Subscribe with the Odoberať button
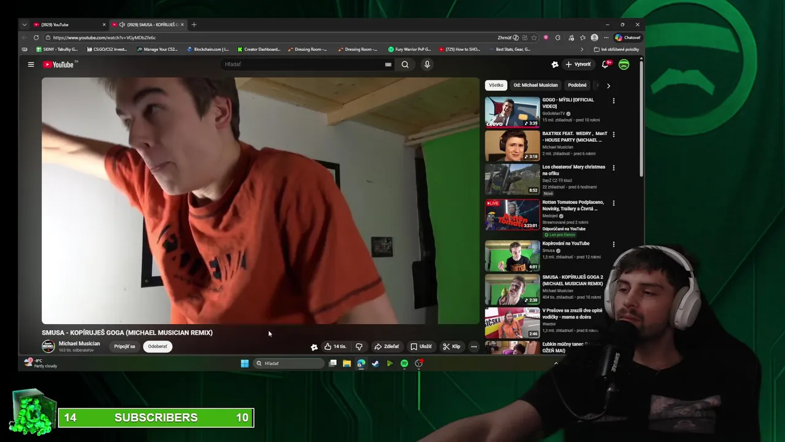This screenshot has height=442, width=785. coord(157,346)
